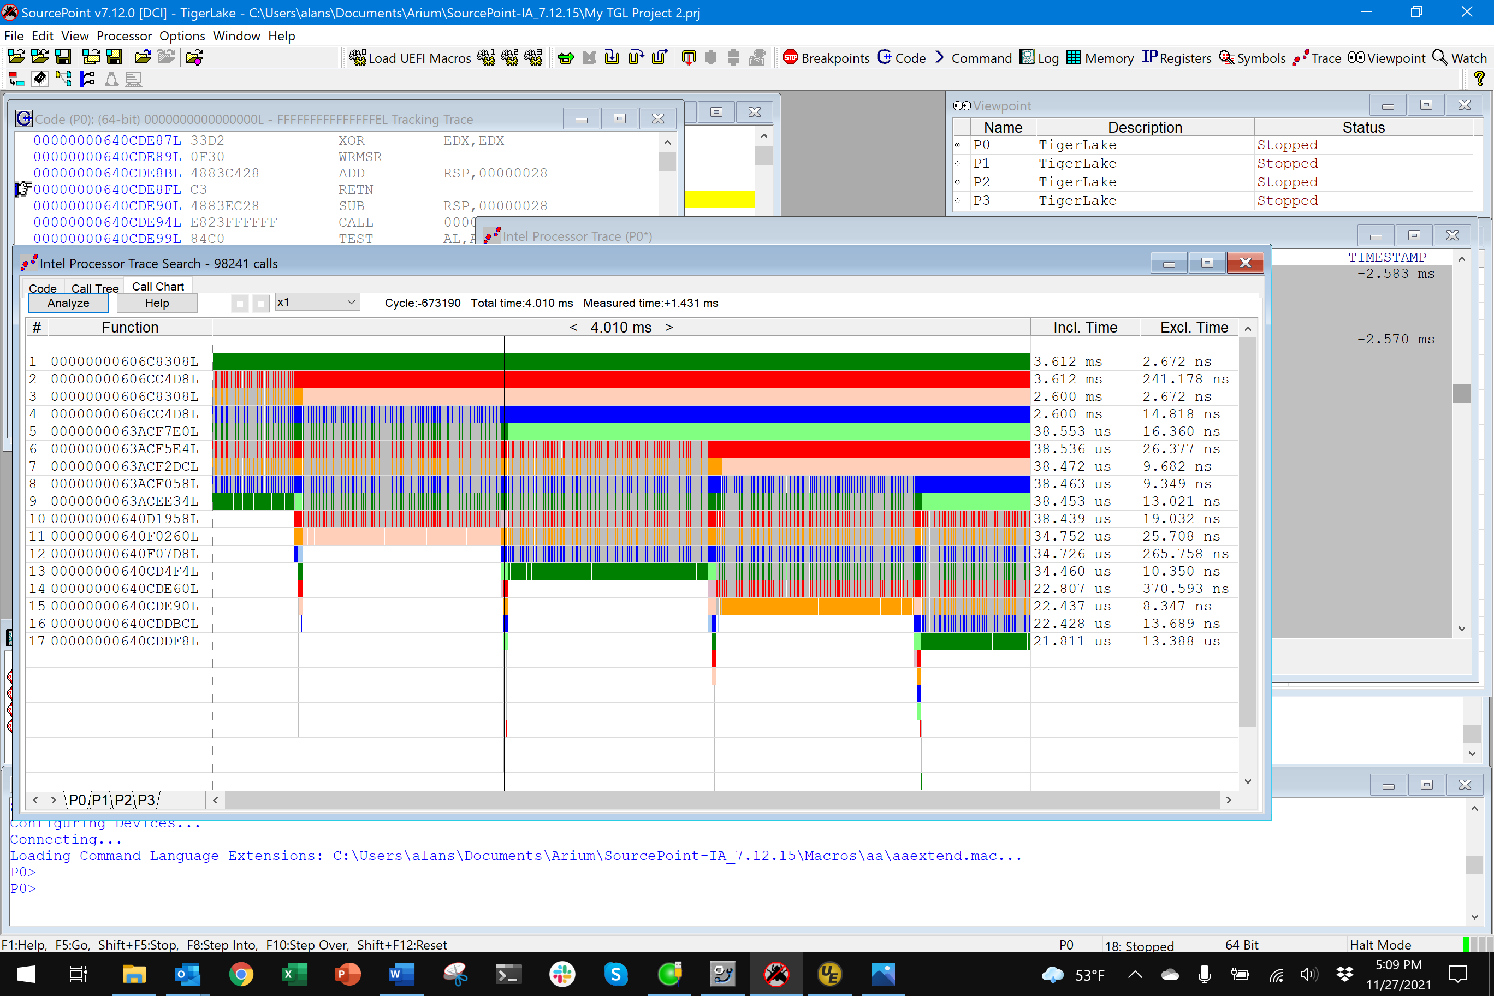Image resolution: width=1494 pixels, height=996 pixels.
Task: Click the folder icon with blue arrow
Action: point(143,57)
